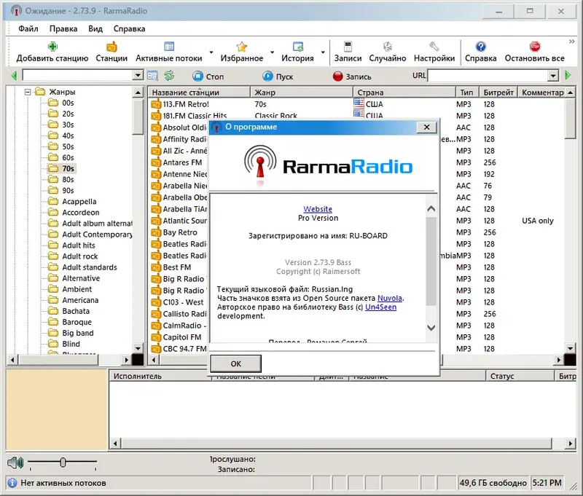
Task: Click the Случайно dice icon
Action: (x=387, y=47)
